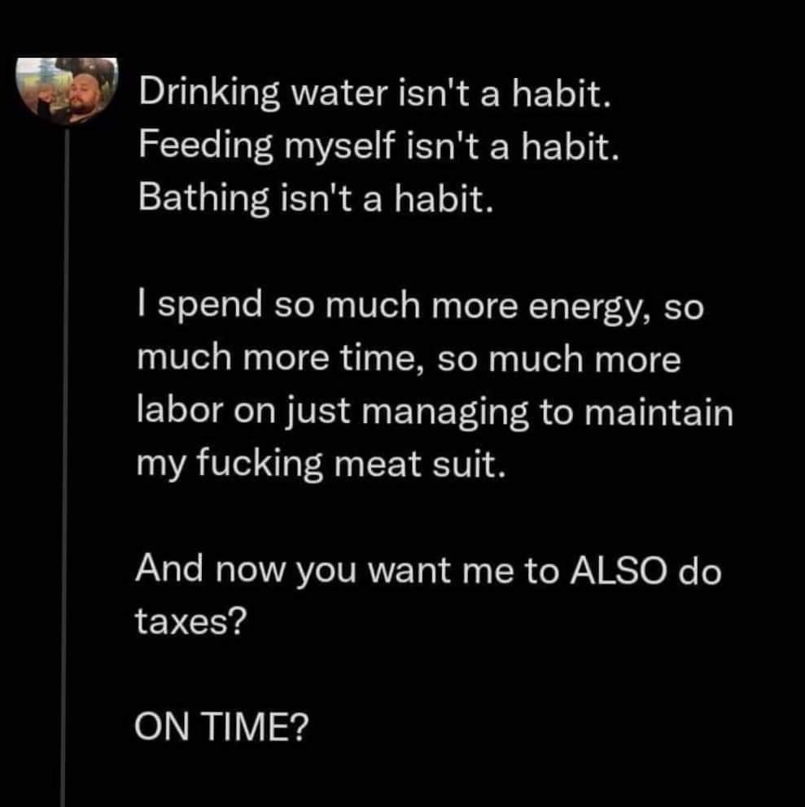The width and height of the screenshot is (805, 807).
Task: Select the line "much more time, so much more"
Action: 409,360
